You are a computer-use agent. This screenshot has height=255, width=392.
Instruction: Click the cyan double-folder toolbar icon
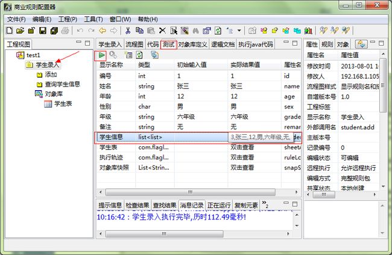297,31
